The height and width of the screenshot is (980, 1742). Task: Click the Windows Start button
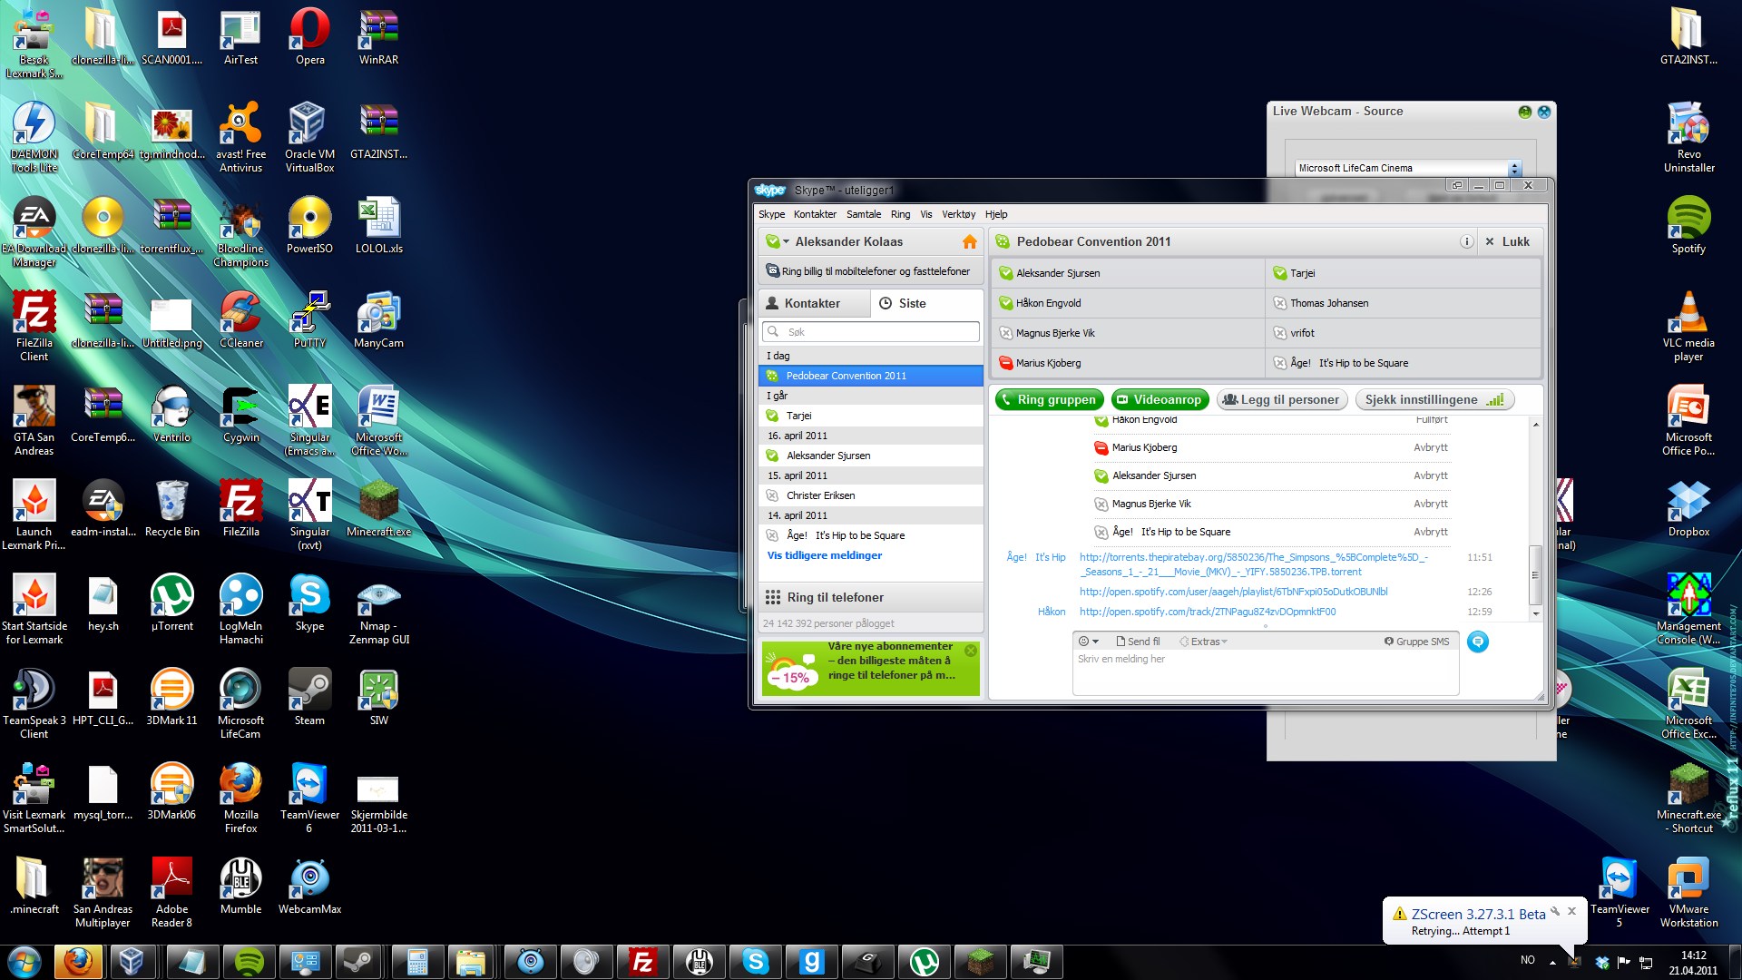[x=24, y=962]
